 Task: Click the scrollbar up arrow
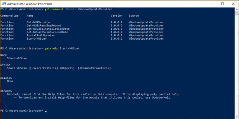(x=237, y=9)
